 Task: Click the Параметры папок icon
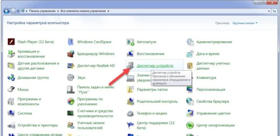(131, 90)
